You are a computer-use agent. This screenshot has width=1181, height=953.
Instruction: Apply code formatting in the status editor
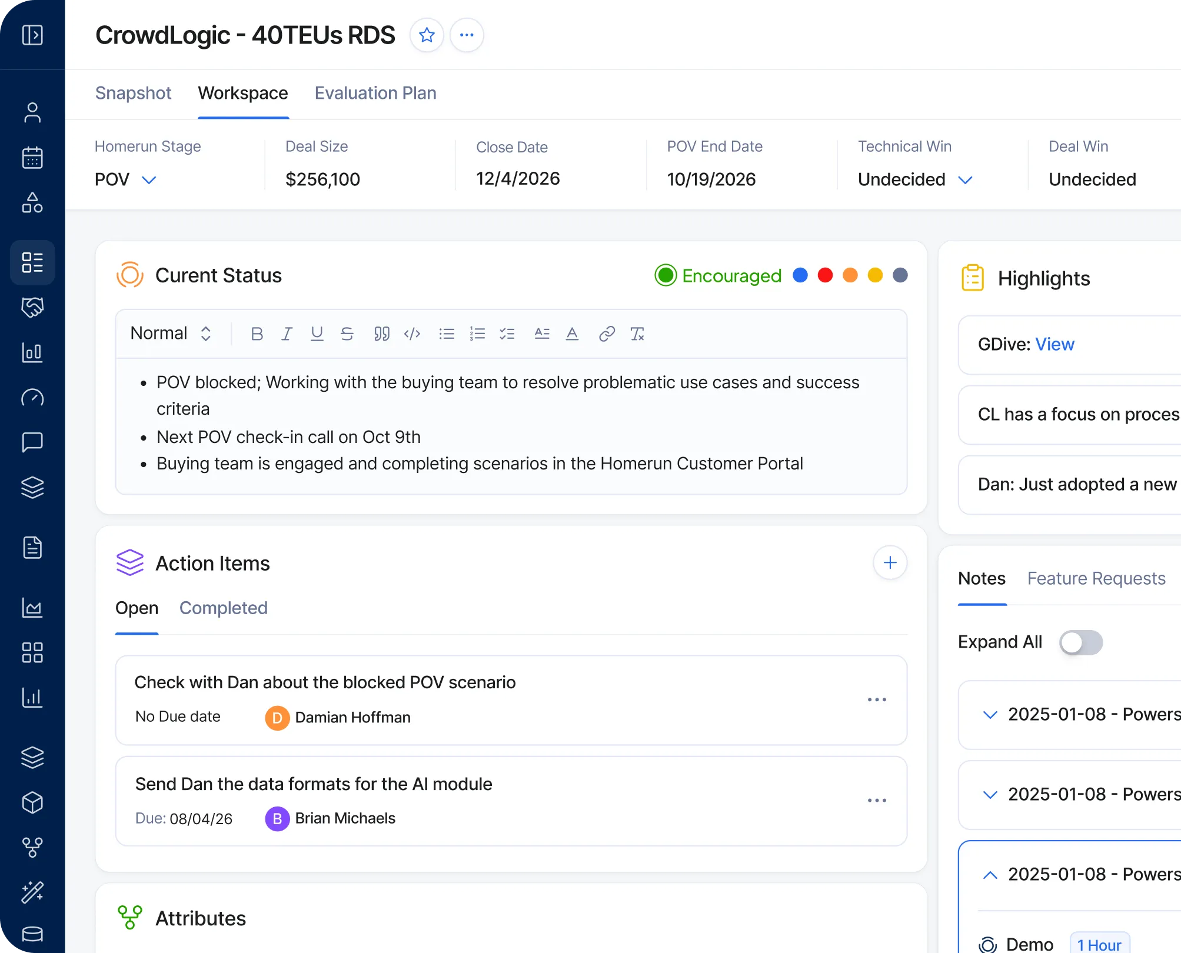(x=412, y=334)
